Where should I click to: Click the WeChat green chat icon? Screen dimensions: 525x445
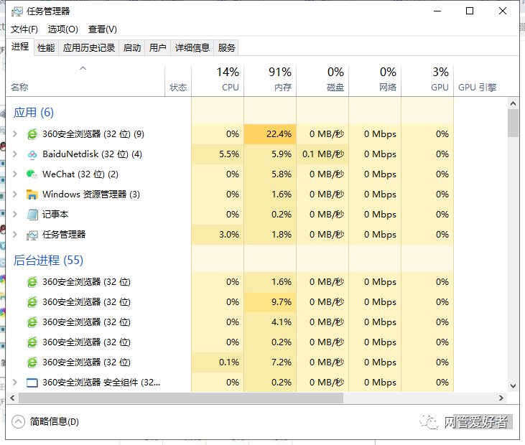(32, 174)
